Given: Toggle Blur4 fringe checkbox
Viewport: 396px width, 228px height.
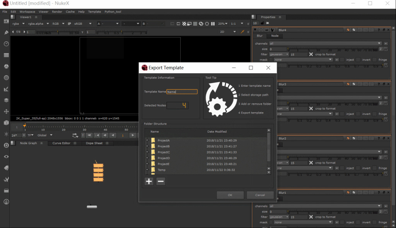Looking at the screenshot, I should tap(374, 60).
